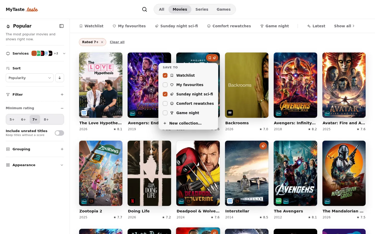Image resolution: width=375 pixels, height=234 pixels.
Task: Check Game night in Save To popup
Action: 165,113
